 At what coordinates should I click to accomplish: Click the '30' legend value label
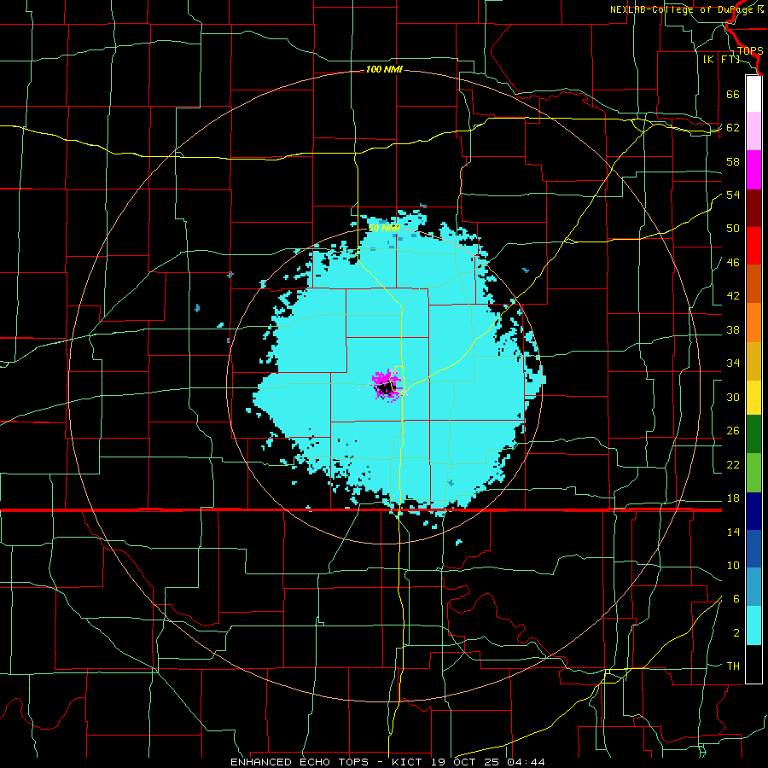733,397
